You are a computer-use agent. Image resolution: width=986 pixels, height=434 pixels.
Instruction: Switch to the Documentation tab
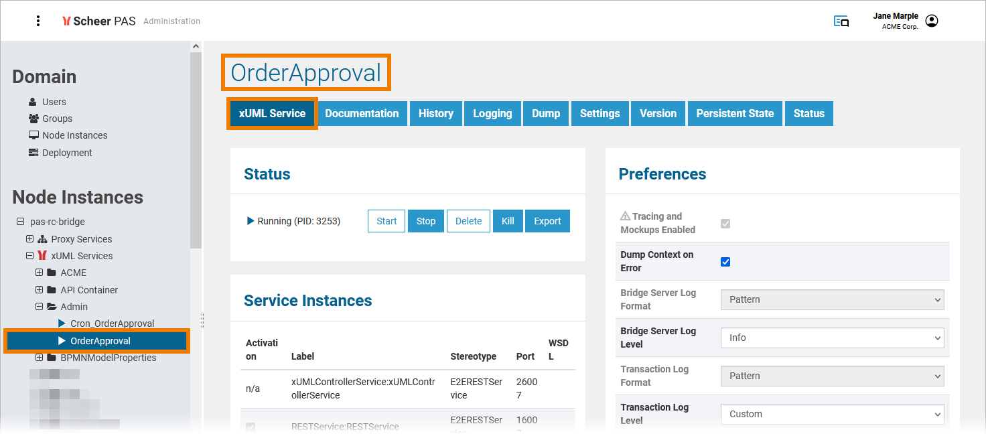(362, 113)
